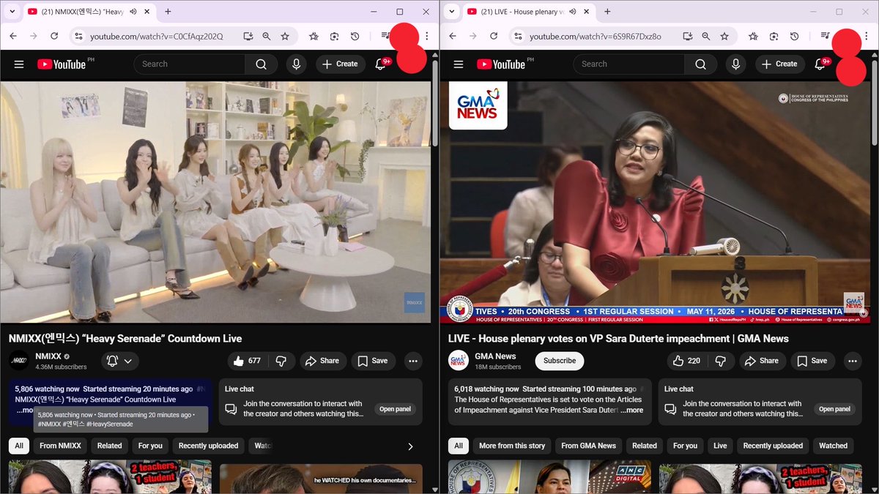Save the NMIXX video to a playlist
This screenshot has width=879, height=494.
(373, 361)
